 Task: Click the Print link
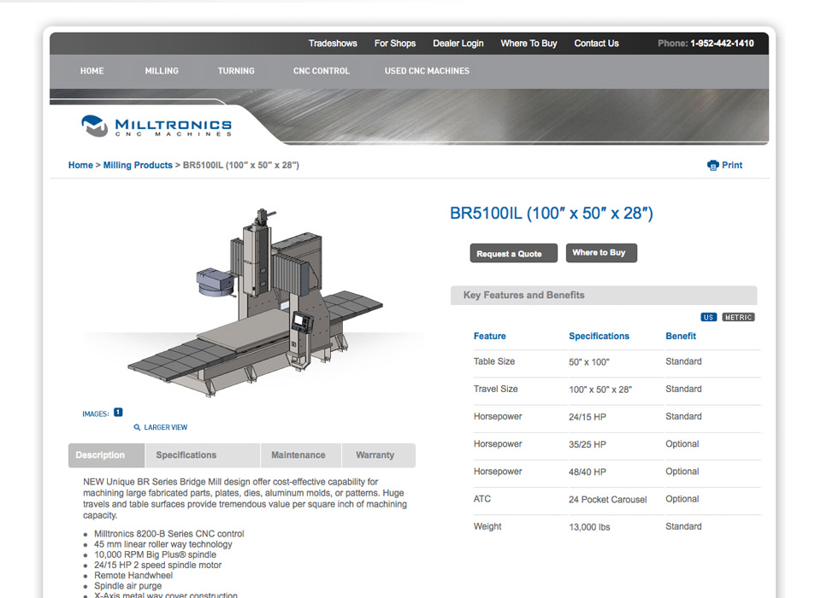coord(732,166)
